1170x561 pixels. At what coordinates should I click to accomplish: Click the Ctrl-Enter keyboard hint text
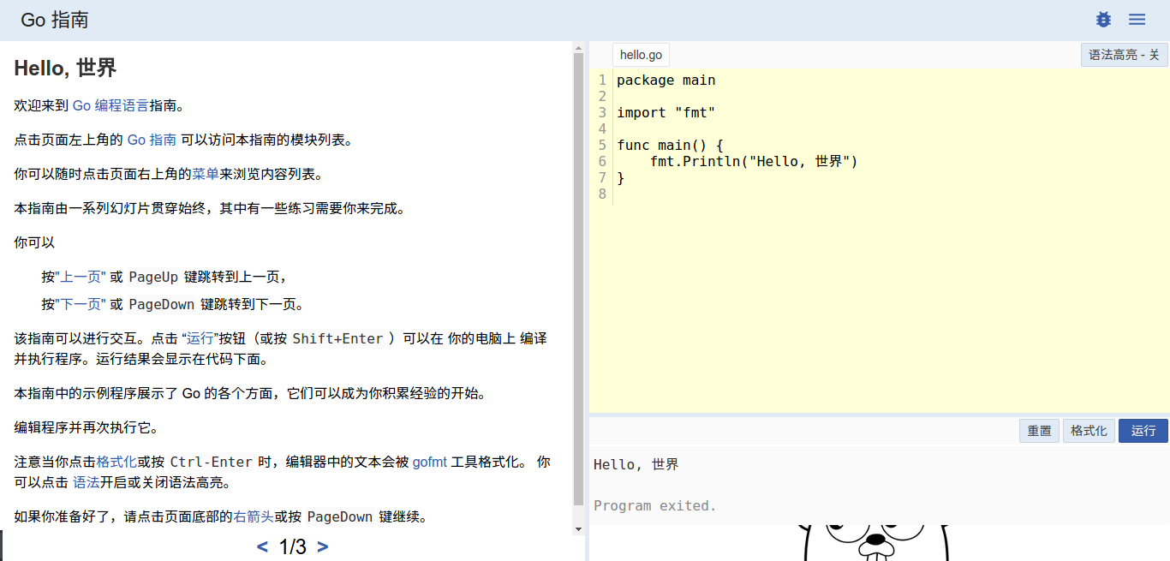pyautogui.click(x=212, y=462)
